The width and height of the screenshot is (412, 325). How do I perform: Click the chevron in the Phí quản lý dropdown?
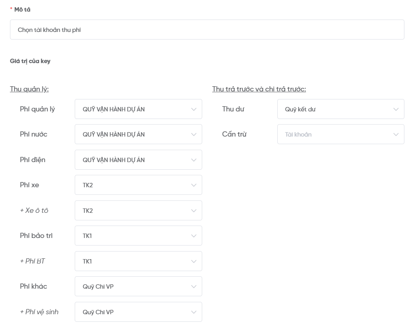point(194,109)
